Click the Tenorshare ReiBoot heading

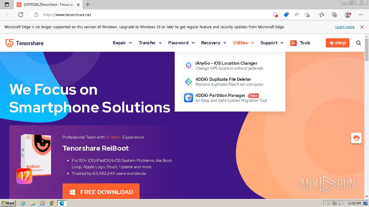click(x=96, y=148)
